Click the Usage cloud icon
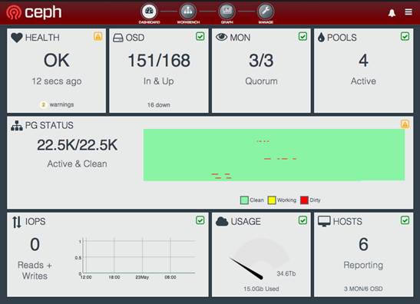The height and width of the screenshot is (304, 420). [x=222, y=222]
